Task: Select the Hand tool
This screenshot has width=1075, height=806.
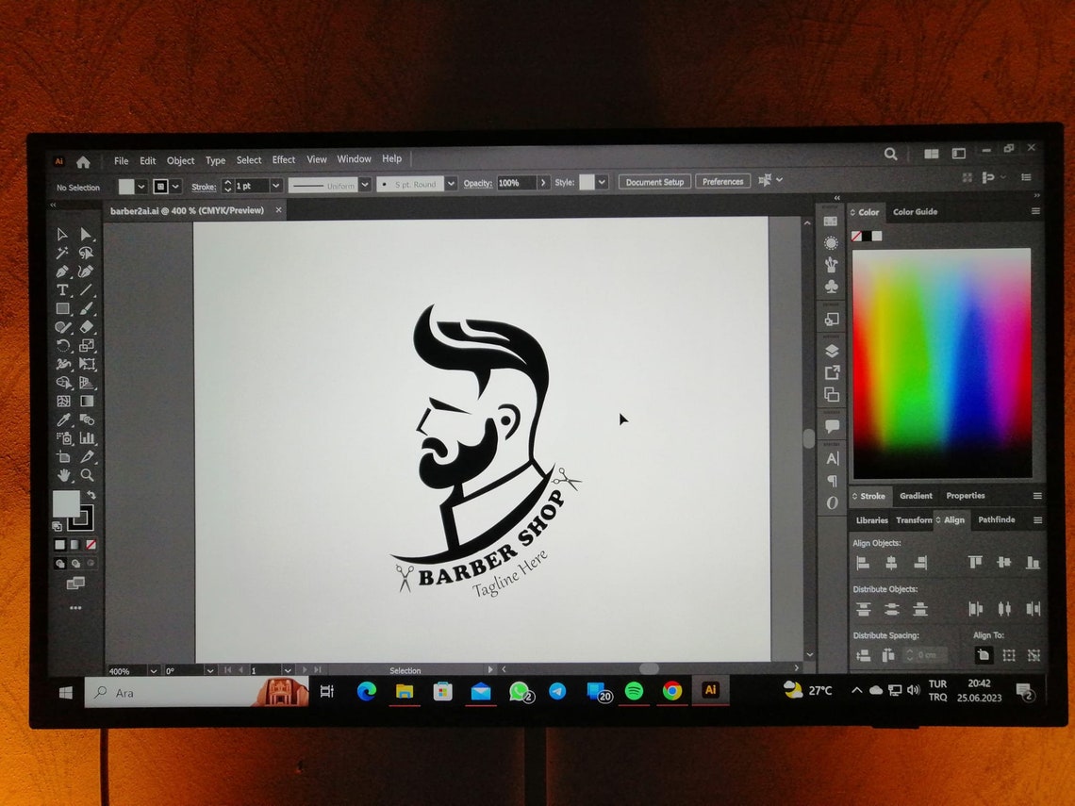Action: [64, 476]
